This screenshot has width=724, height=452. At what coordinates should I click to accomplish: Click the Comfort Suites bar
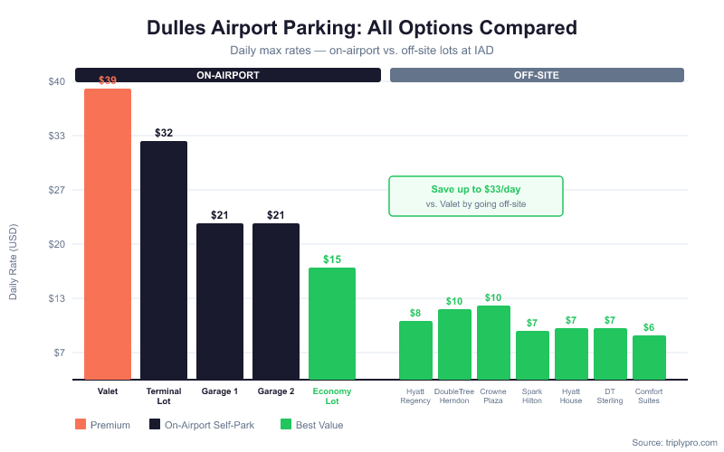click(x=649, y=357)
